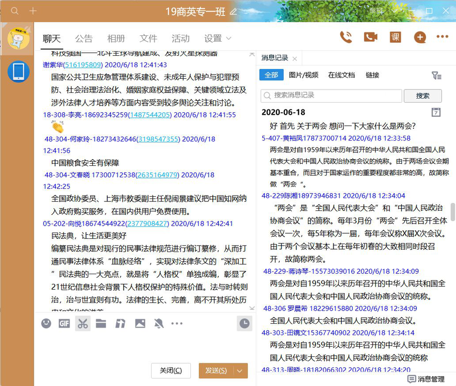This screenshot has height=386, width=456.
Task: Switch to the 公告 announcements tab
Action: pos(84,38)
